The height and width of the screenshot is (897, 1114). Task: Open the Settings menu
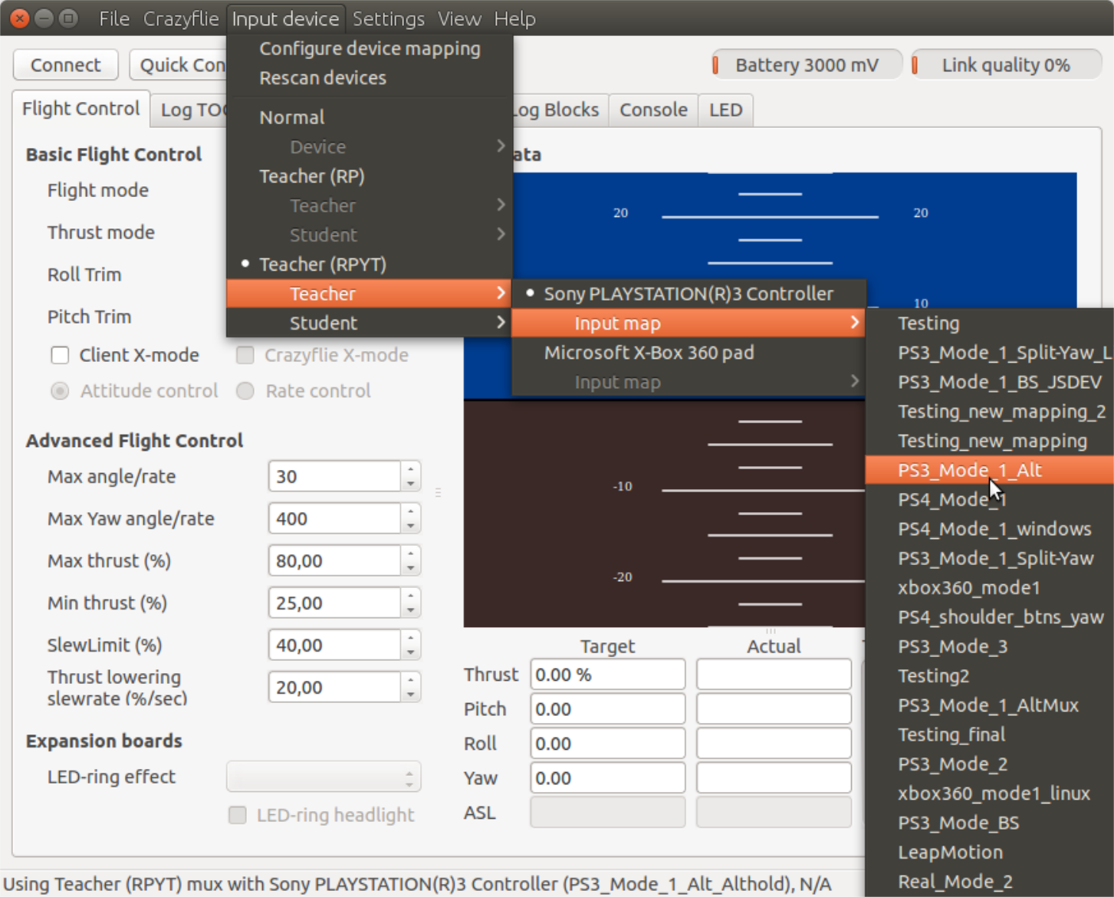tap(388, 18)
